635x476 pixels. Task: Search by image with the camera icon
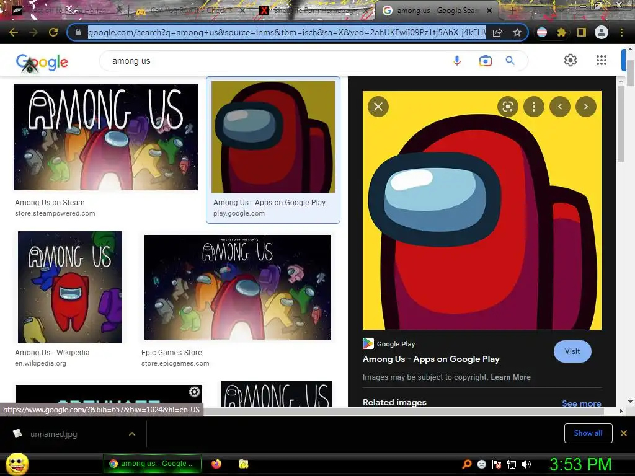coord(485,61)
